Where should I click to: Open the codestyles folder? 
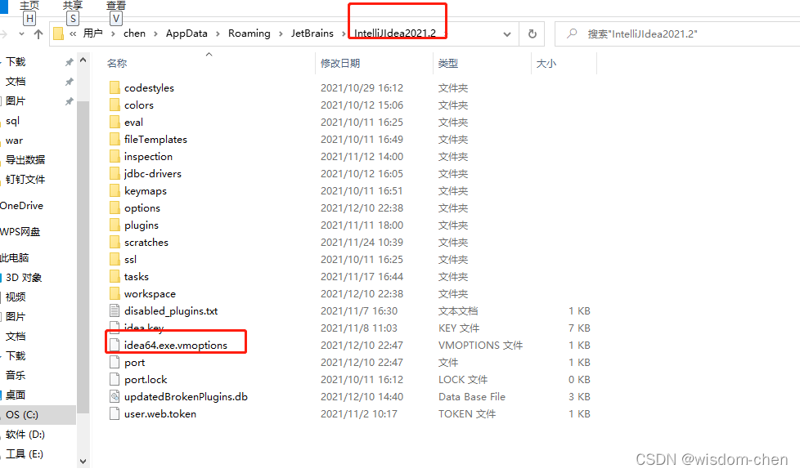tap(151, 87)
